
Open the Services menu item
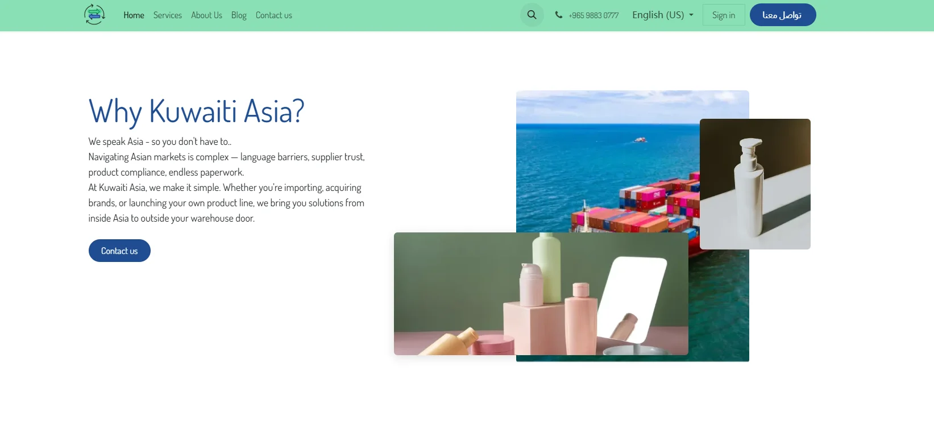click(168, 15)
